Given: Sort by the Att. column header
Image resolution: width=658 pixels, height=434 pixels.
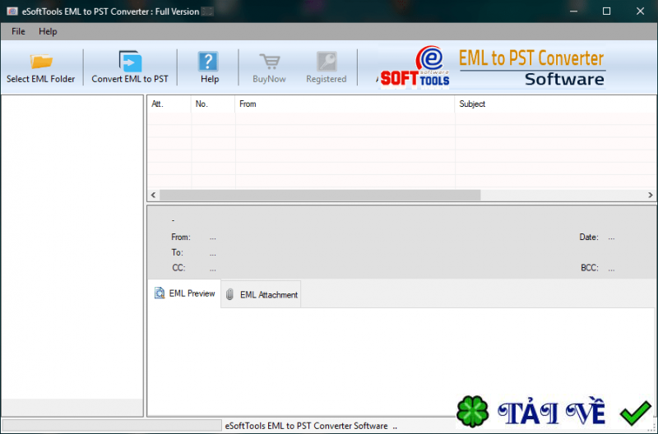Looking at the screenshot, I should click(169, 104).
